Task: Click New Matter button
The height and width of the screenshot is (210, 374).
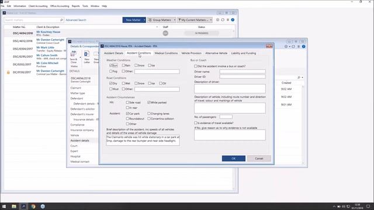Action: tap(133, 20)
